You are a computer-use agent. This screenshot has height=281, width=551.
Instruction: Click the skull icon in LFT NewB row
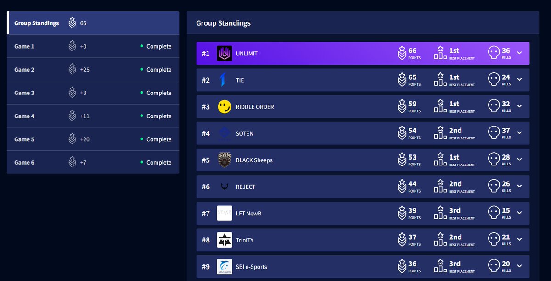coord(494,213)
